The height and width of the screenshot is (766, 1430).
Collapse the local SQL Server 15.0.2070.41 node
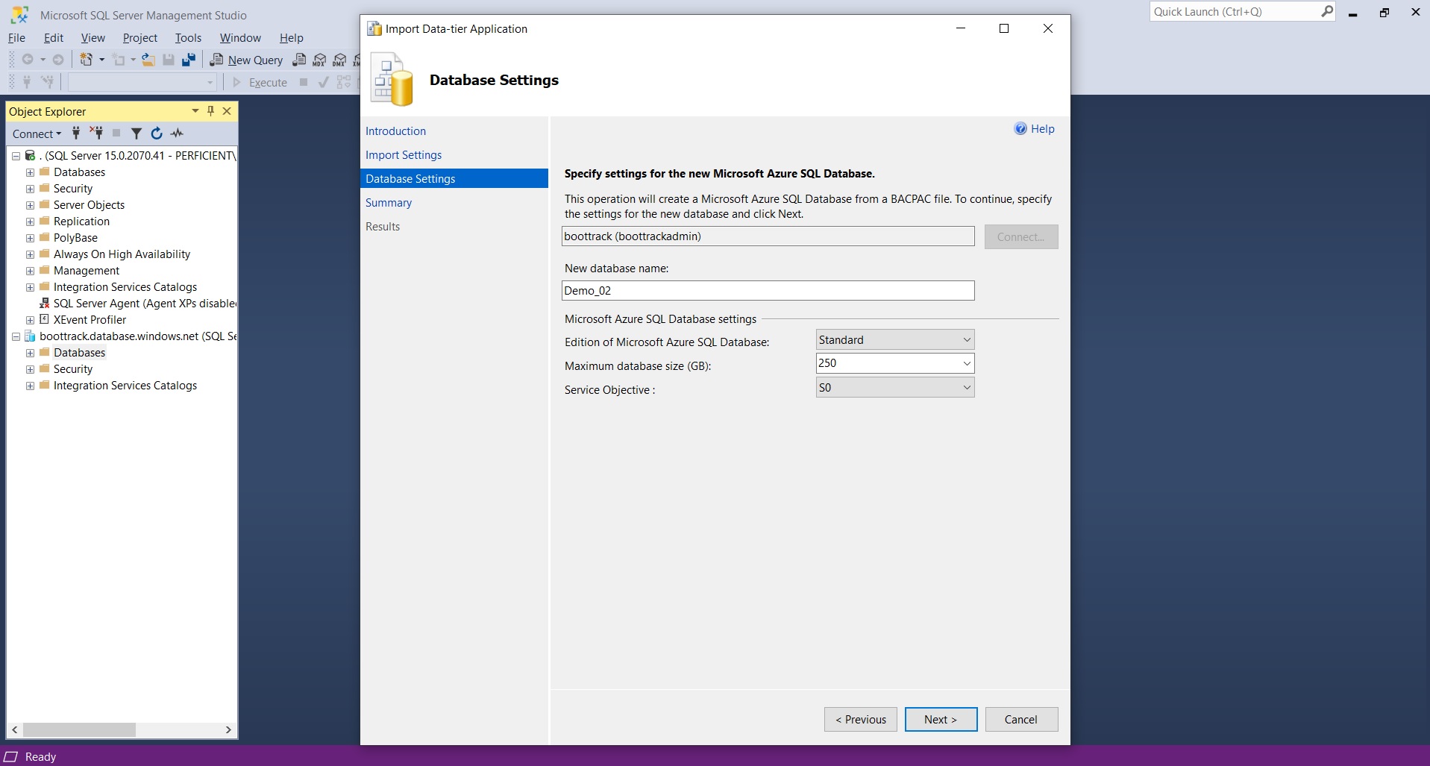(x=16, y=156)
